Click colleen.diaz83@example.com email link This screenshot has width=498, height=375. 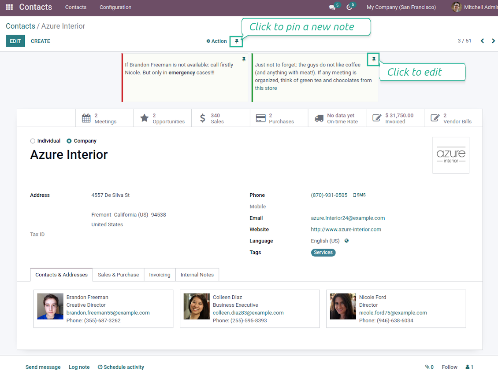pos(248,313)
